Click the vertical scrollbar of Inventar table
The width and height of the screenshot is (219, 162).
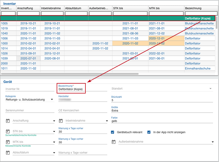click(x=217, y=22)
